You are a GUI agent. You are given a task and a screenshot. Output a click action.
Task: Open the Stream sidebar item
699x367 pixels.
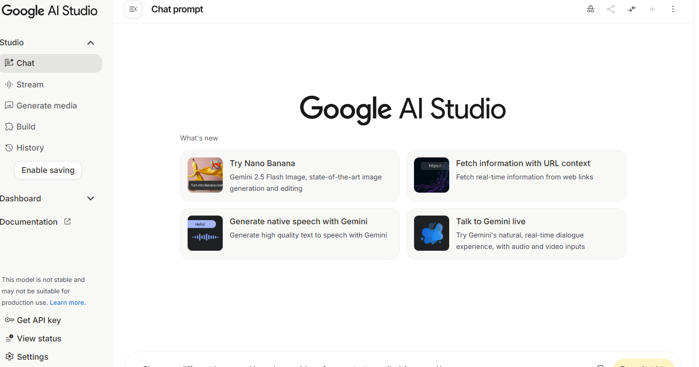(x=30, y=85)
